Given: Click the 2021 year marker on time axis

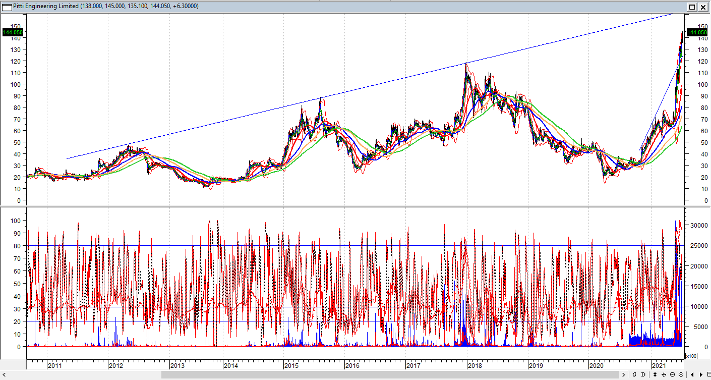Looking at the screenshot, I should tap(658, 365).
